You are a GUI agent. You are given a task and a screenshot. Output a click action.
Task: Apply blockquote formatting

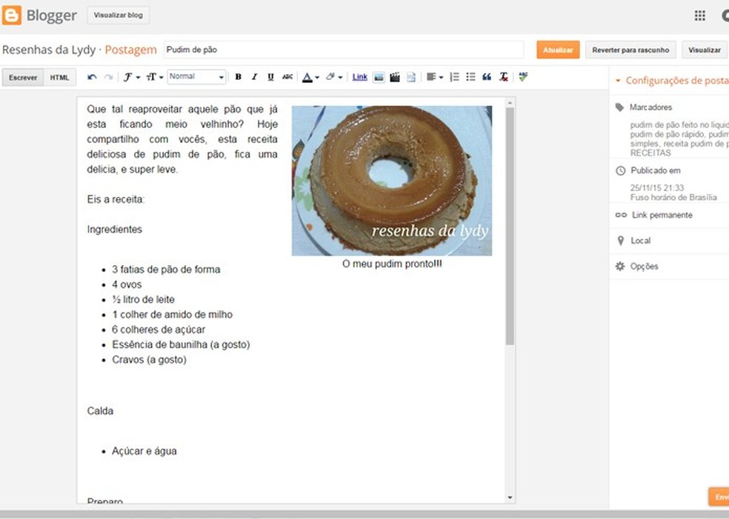[x=487, y=77]
